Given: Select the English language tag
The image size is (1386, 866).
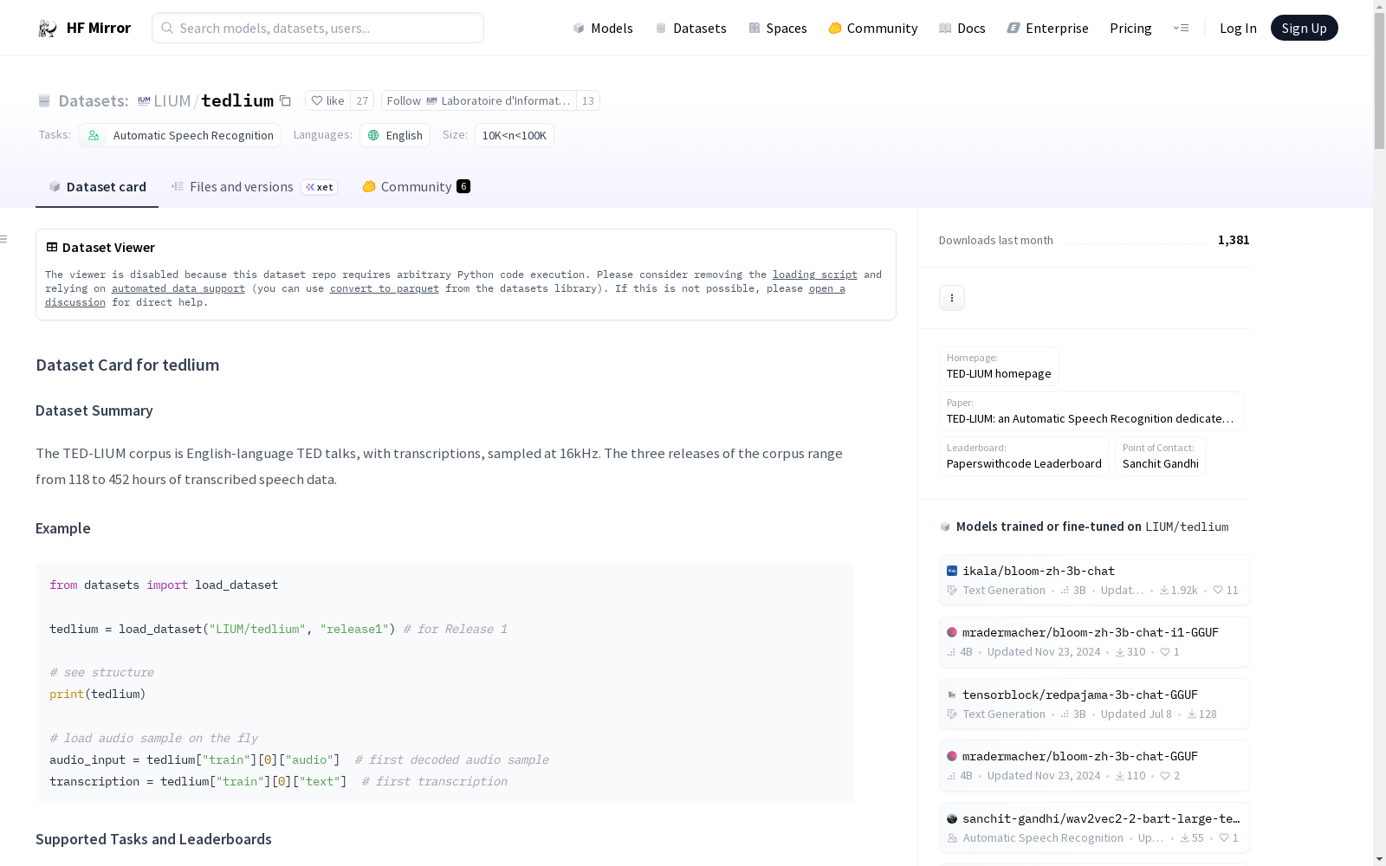Looking at the screenshot, I should 395,135.
